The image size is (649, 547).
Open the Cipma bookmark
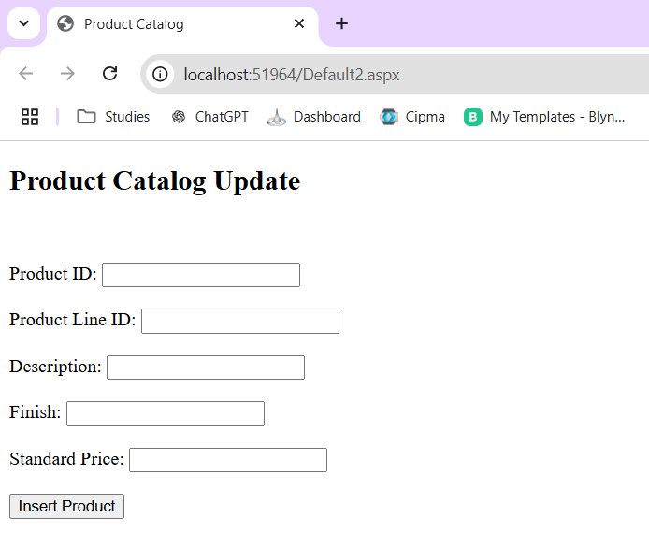pos(412,117)
